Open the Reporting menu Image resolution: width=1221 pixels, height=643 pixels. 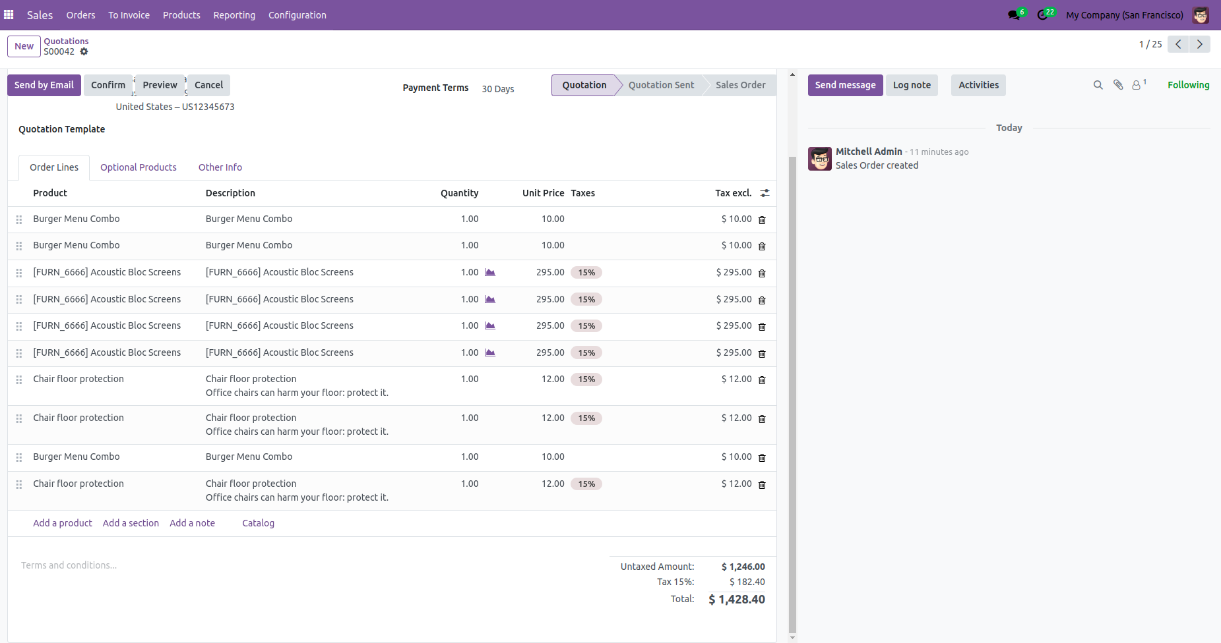click(x=234, y=15)
